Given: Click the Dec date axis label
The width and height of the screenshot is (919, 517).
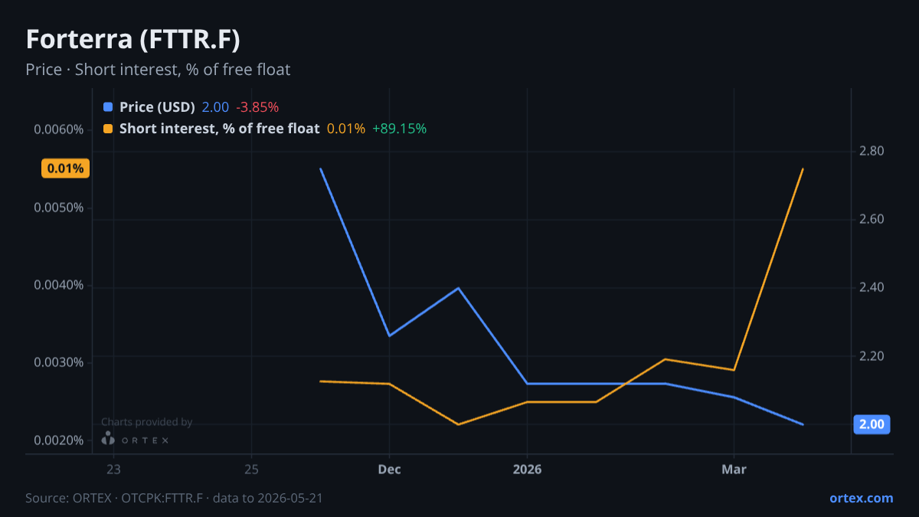Looking at the screenshot, I should (389, 469).
